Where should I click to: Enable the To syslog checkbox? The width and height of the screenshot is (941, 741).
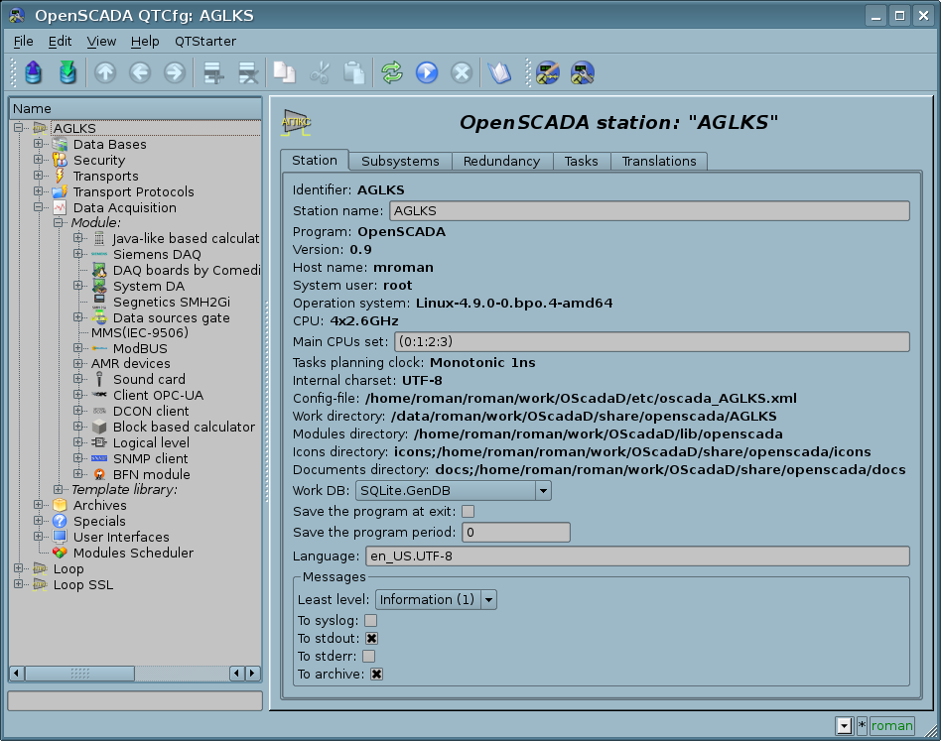(371, 621)
